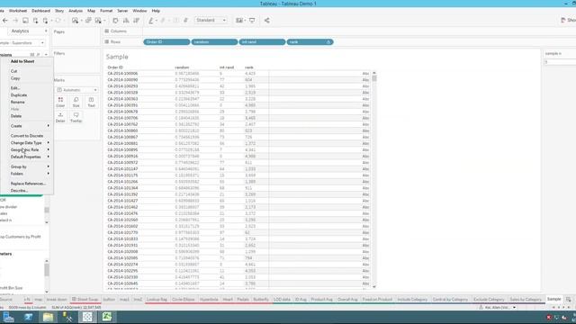
Task: Click the sample n parameter input field
Action: (x=560, y=62)
